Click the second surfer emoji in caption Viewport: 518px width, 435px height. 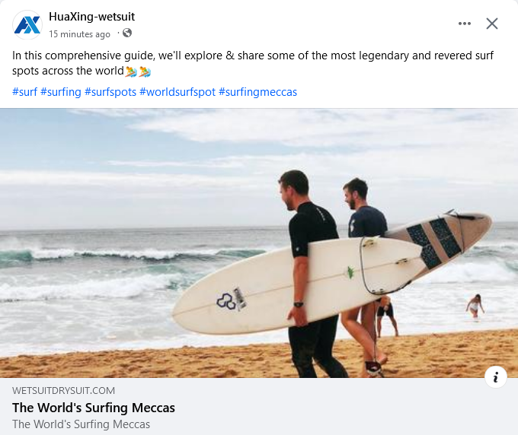click(x=145, y=71)
